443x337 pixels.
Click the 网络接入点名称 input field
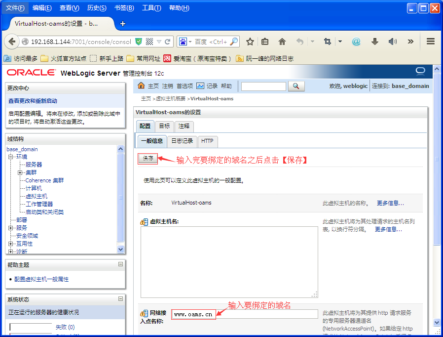click(x=245, y=314)
